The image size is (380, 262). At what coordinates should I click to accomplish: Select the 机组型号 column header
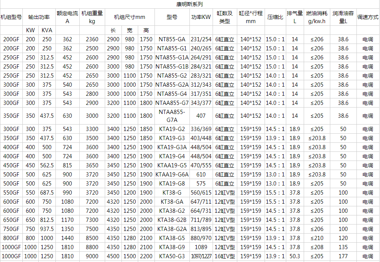coord(11,17)
